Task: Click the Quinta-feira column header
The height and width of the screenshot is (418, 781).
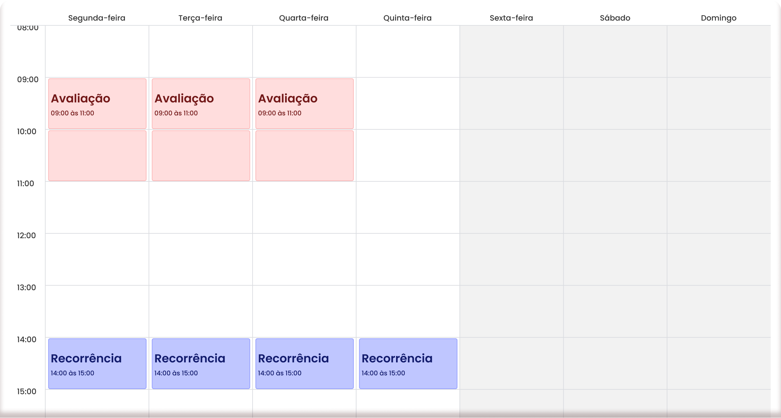Action: tap(407, 18)
